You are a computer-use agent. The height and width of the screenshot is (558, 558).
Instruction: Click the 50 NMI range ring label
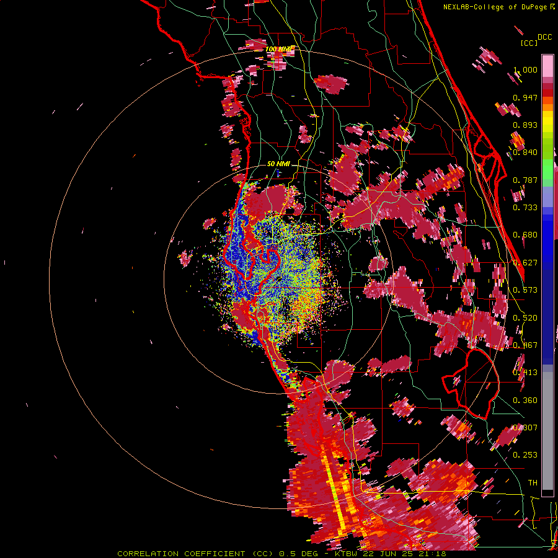278,164
